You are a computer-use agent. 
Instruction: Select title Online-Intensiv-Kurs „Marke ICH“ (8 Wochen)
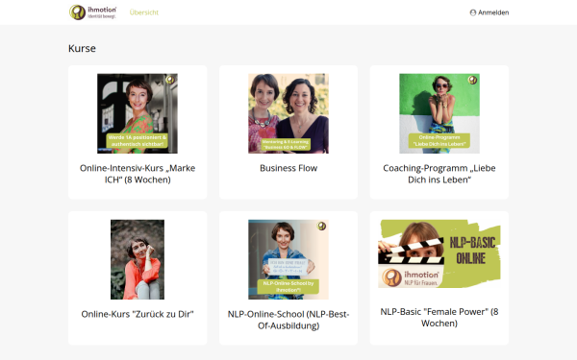point(138,174)
